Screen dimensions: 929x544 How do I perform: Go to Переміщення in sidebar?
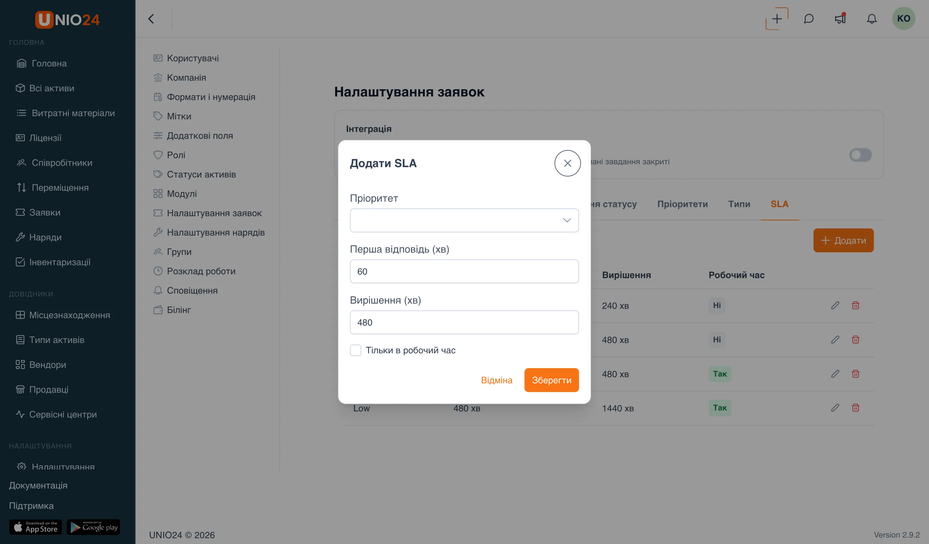(53, 187)
